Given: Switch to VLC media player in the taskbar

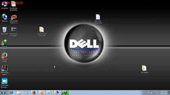Looking at the screenshot, I should coord(42,93).
